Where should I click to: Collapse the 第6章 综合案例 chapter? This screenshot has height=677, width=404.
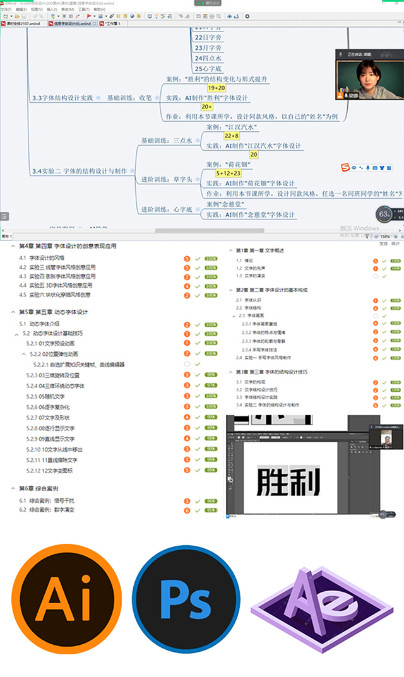pyautogui.click(x=13, y=488)
